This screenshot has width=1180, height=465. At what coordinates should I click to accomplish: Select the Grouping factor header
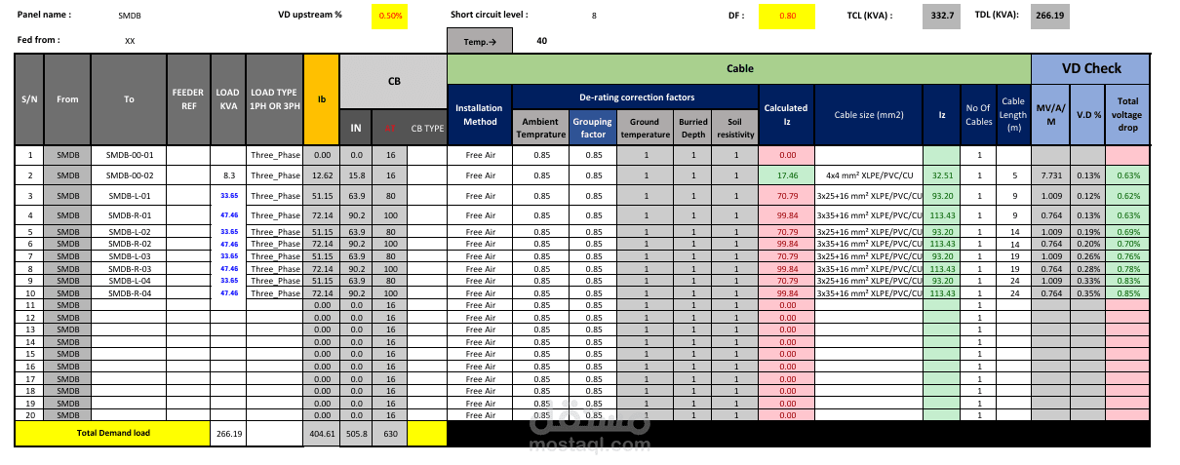point(593,128)
